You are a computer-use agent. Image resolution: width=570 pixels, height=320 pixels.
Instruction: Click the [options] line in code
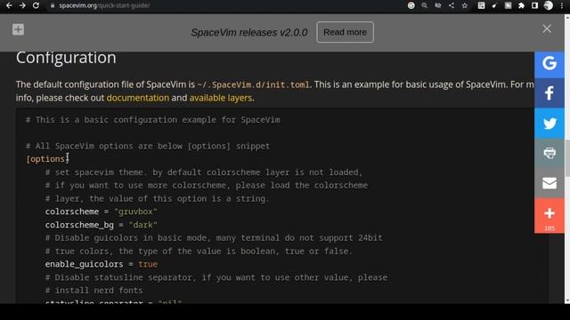[x=47, y=159]
